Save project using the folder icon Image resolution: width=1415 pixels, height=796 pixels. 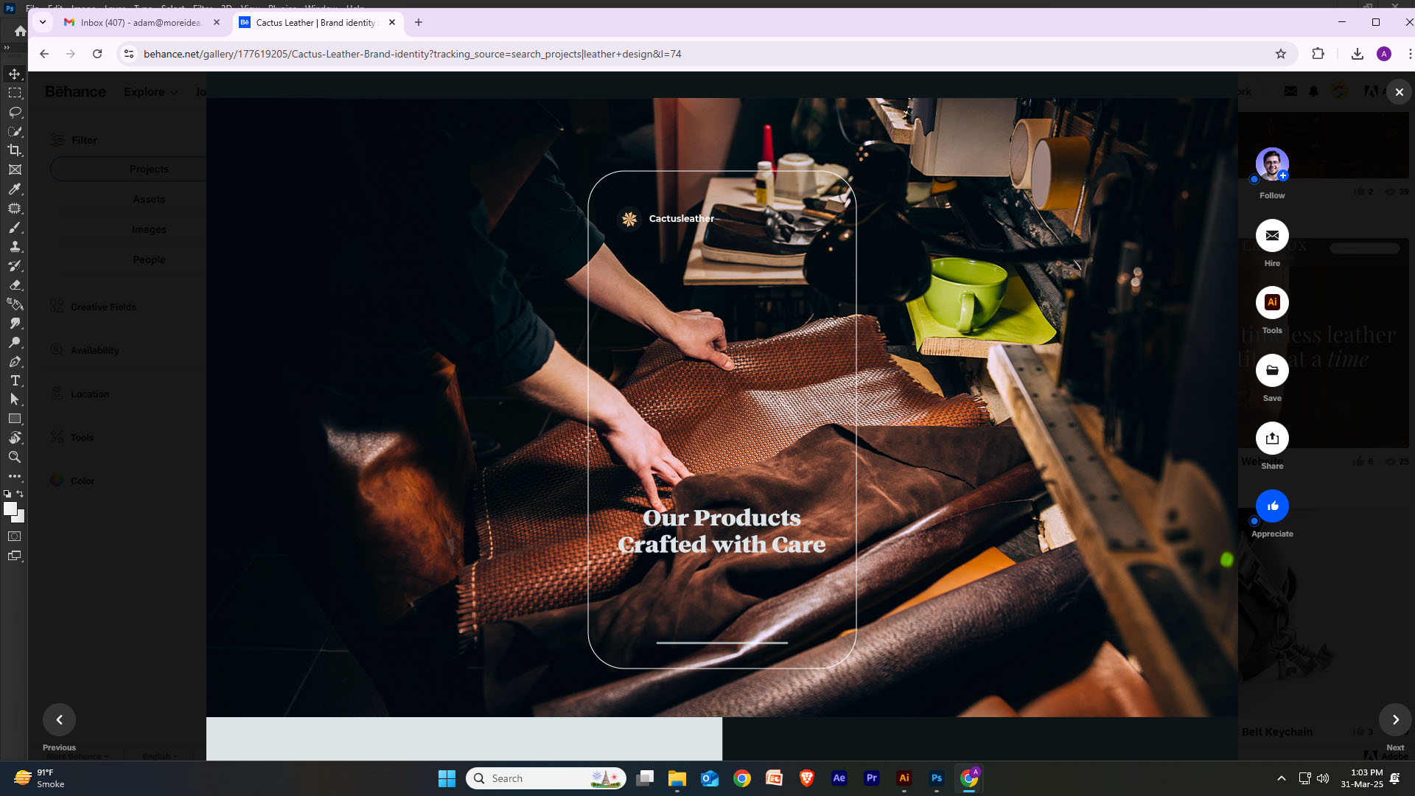point(1272,371)
